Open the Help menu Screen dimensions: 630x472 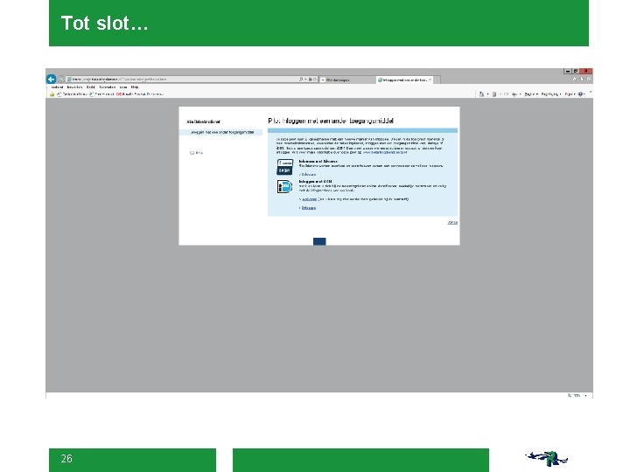pos(135,87)
